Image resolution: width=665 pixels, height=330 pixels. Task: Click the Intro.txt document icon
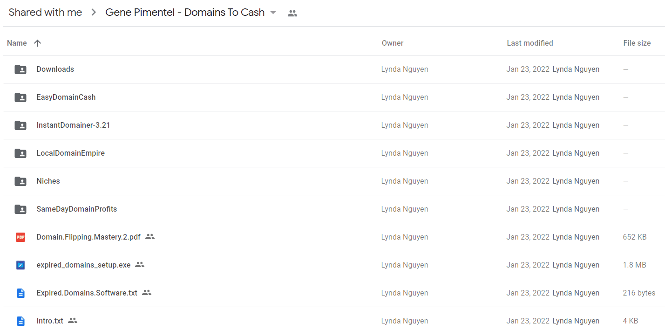click(20, 321)
